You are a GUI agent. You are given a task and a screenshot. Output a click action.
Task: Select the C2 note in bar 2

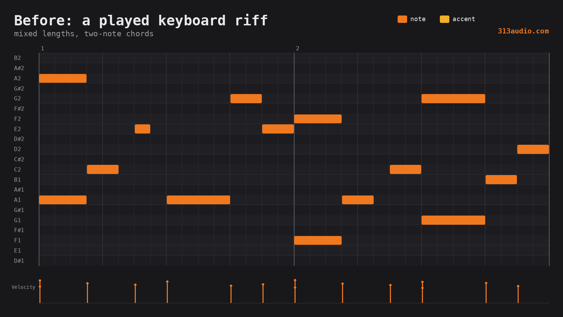pos(405,169)
